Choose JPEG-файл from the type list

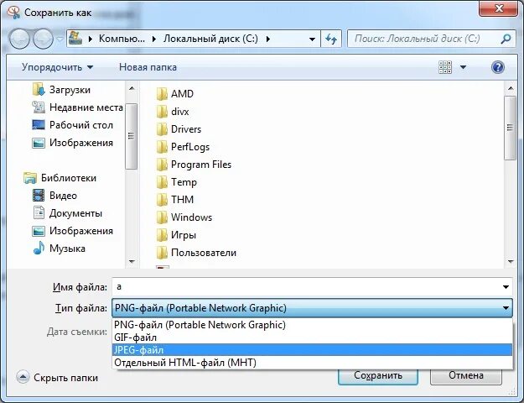point(312,350)
